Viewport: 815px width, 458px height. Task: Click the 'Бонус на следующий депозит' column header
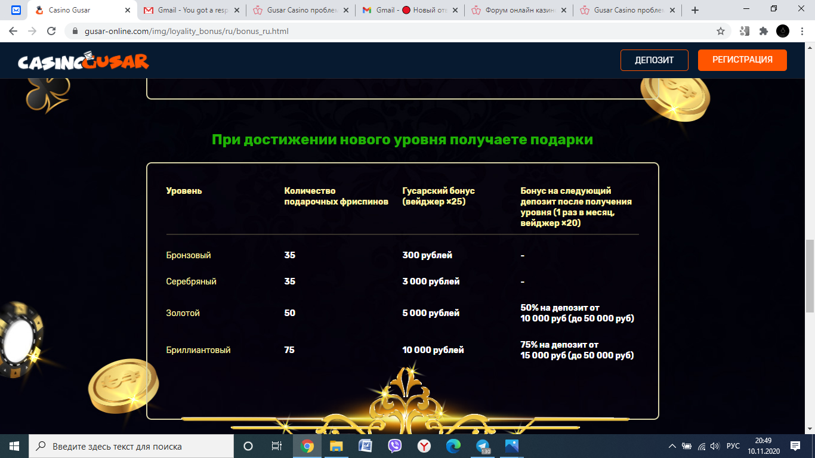[x=576, y=207]
